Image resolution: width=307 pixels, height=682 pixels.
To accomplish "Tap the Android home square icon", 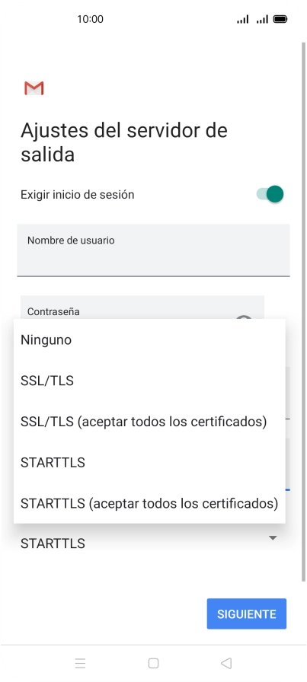I will 153,663.
